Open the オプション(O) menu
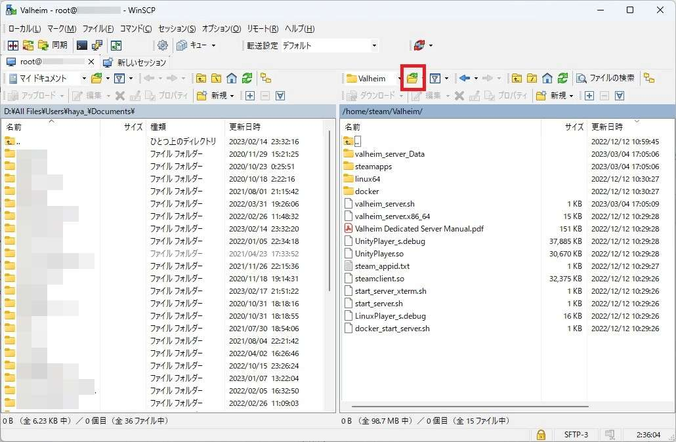Screen dimensions: 676x442 coord(222,29)
